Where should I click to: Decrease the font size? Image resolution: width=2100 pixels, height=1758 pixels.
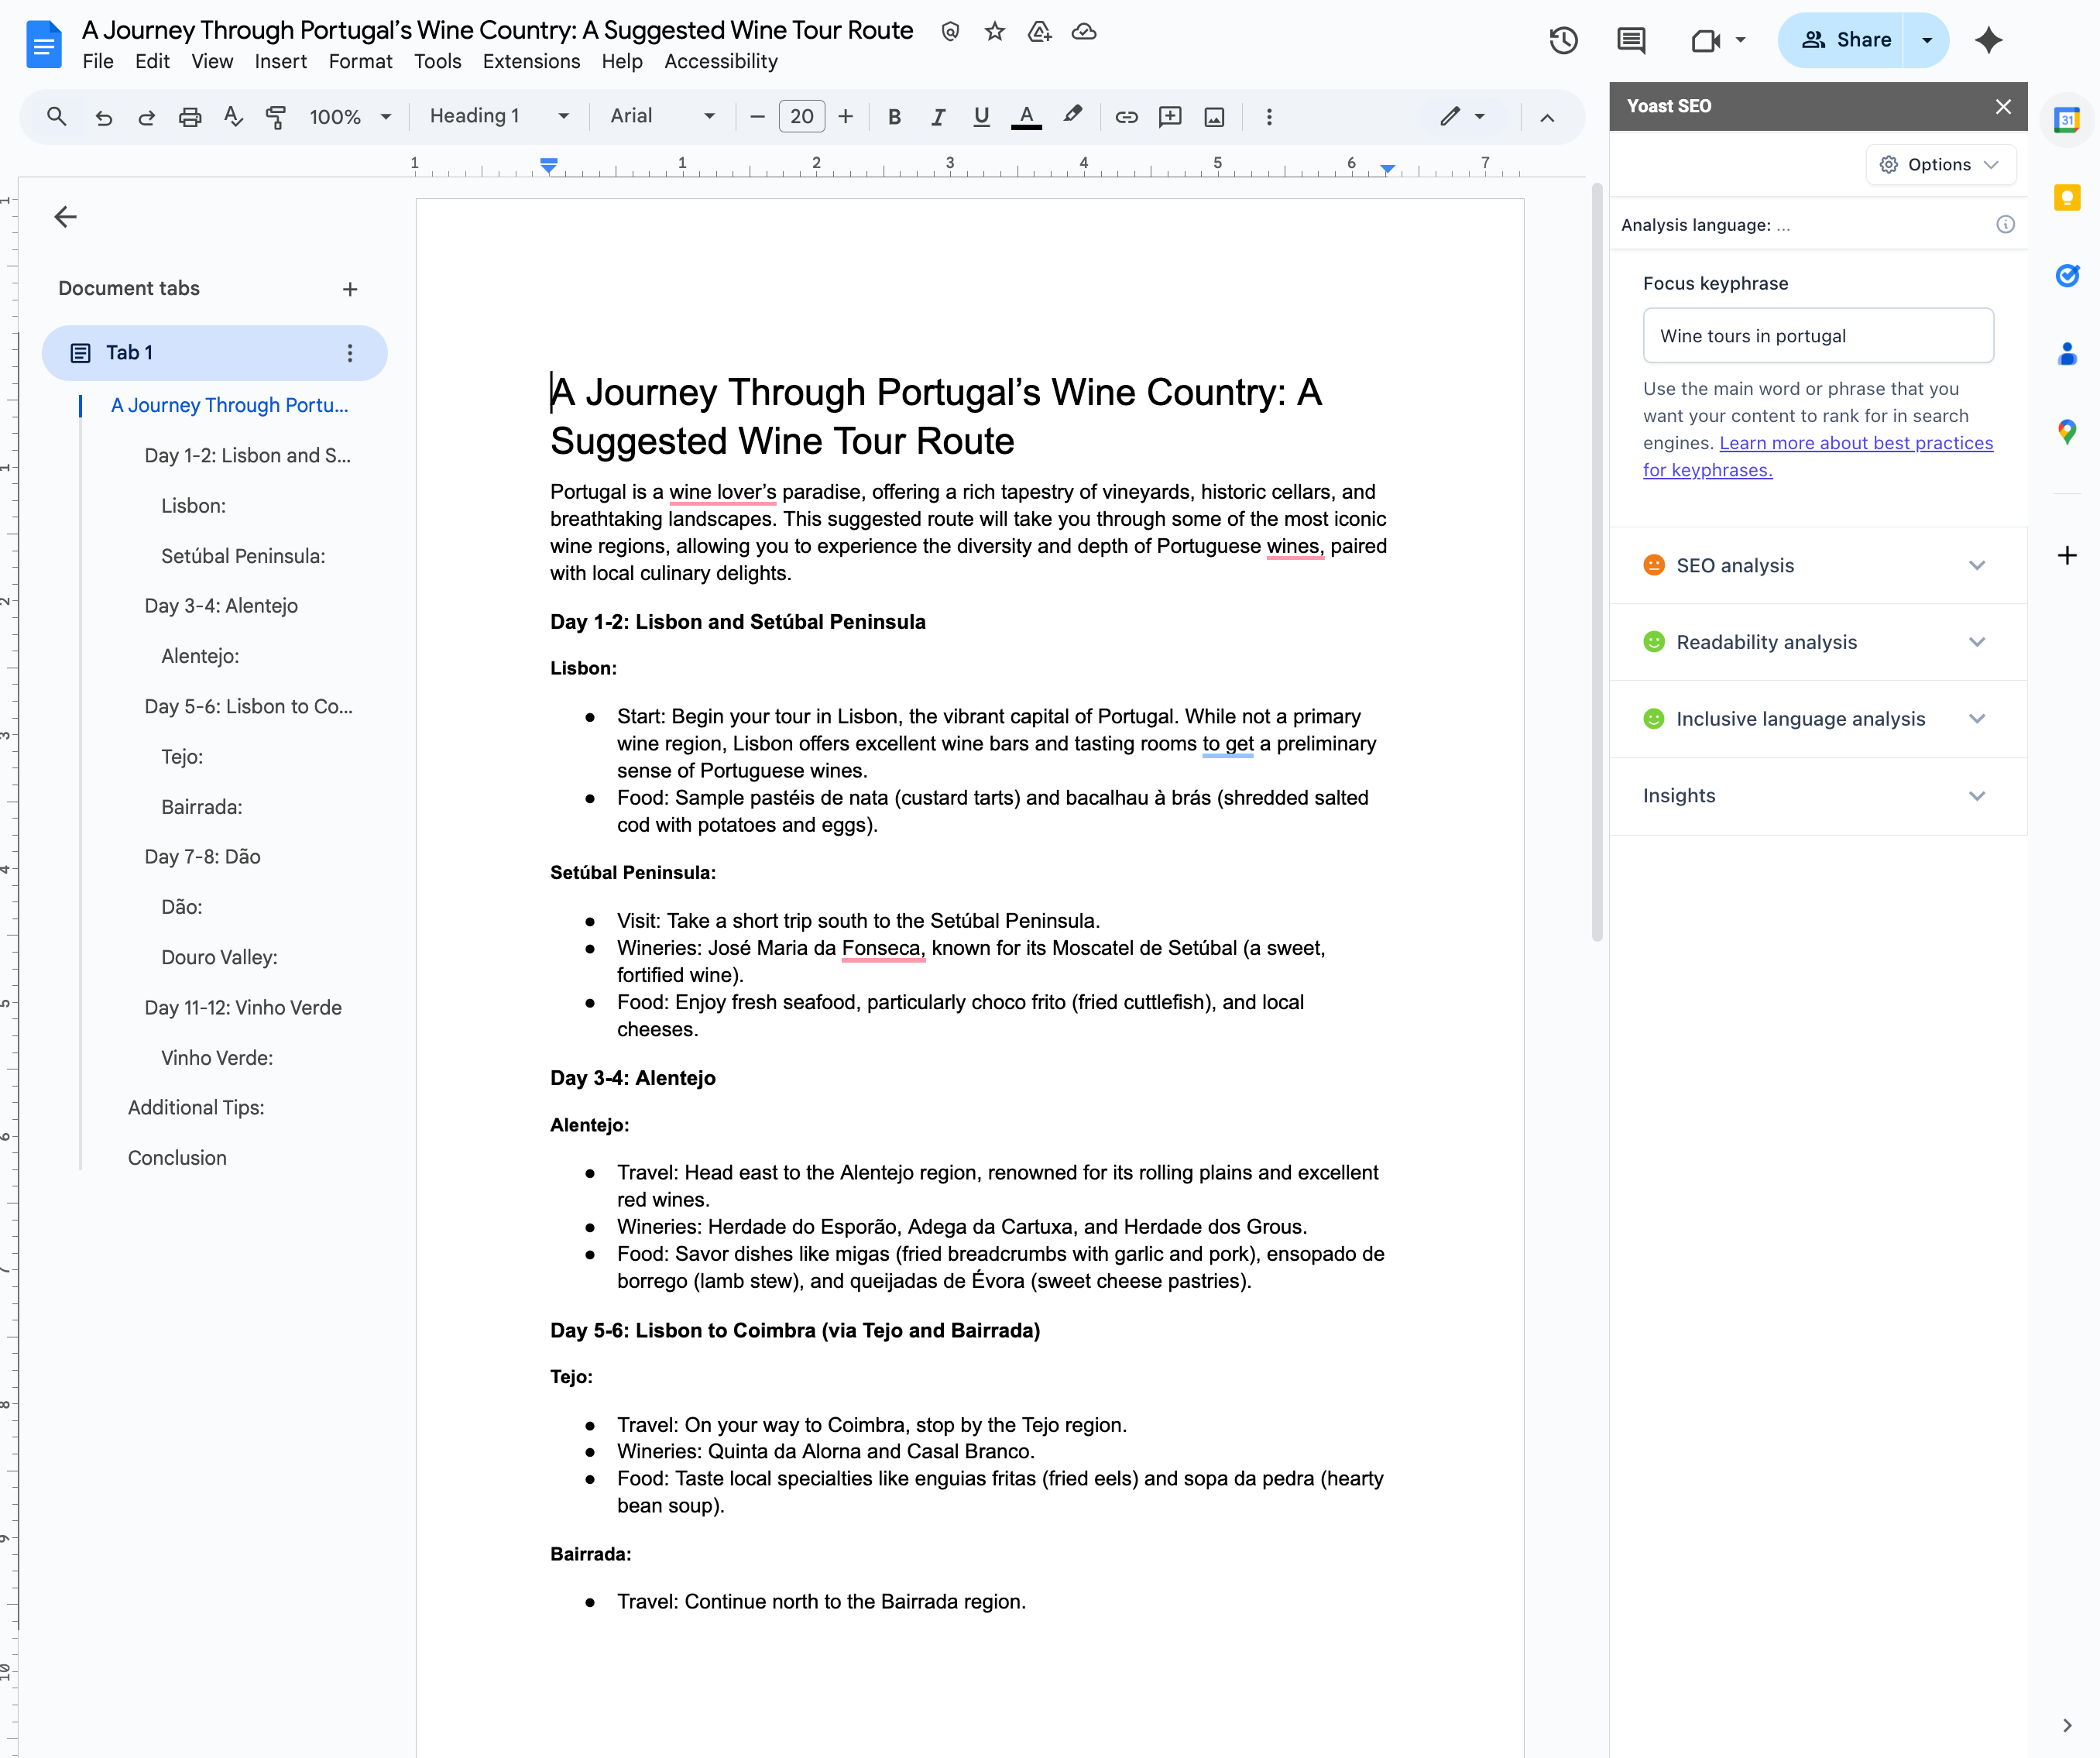coord(757,117)
